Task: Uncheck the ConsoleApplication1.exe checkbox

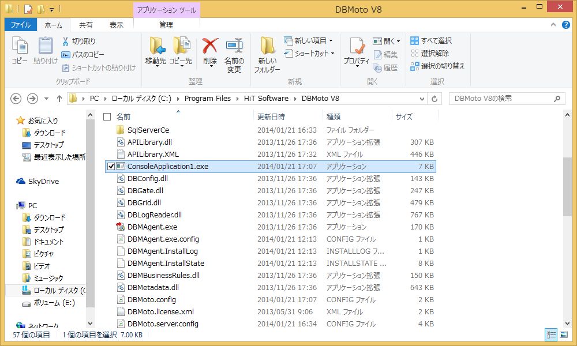Action: 110,166
